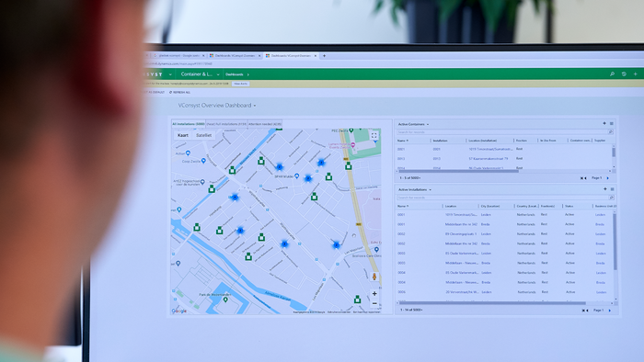Click plus icon in green header bar
This screenshot has width=644, height=362.
pos(636,74)
